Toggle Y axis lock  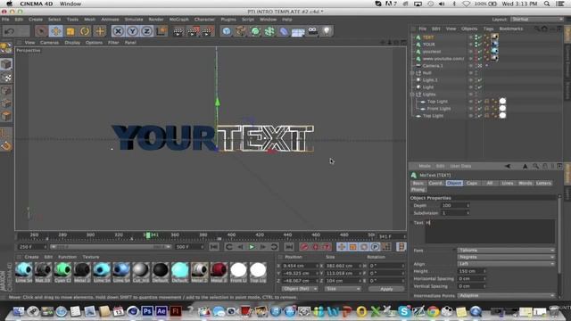coord(132,31)
